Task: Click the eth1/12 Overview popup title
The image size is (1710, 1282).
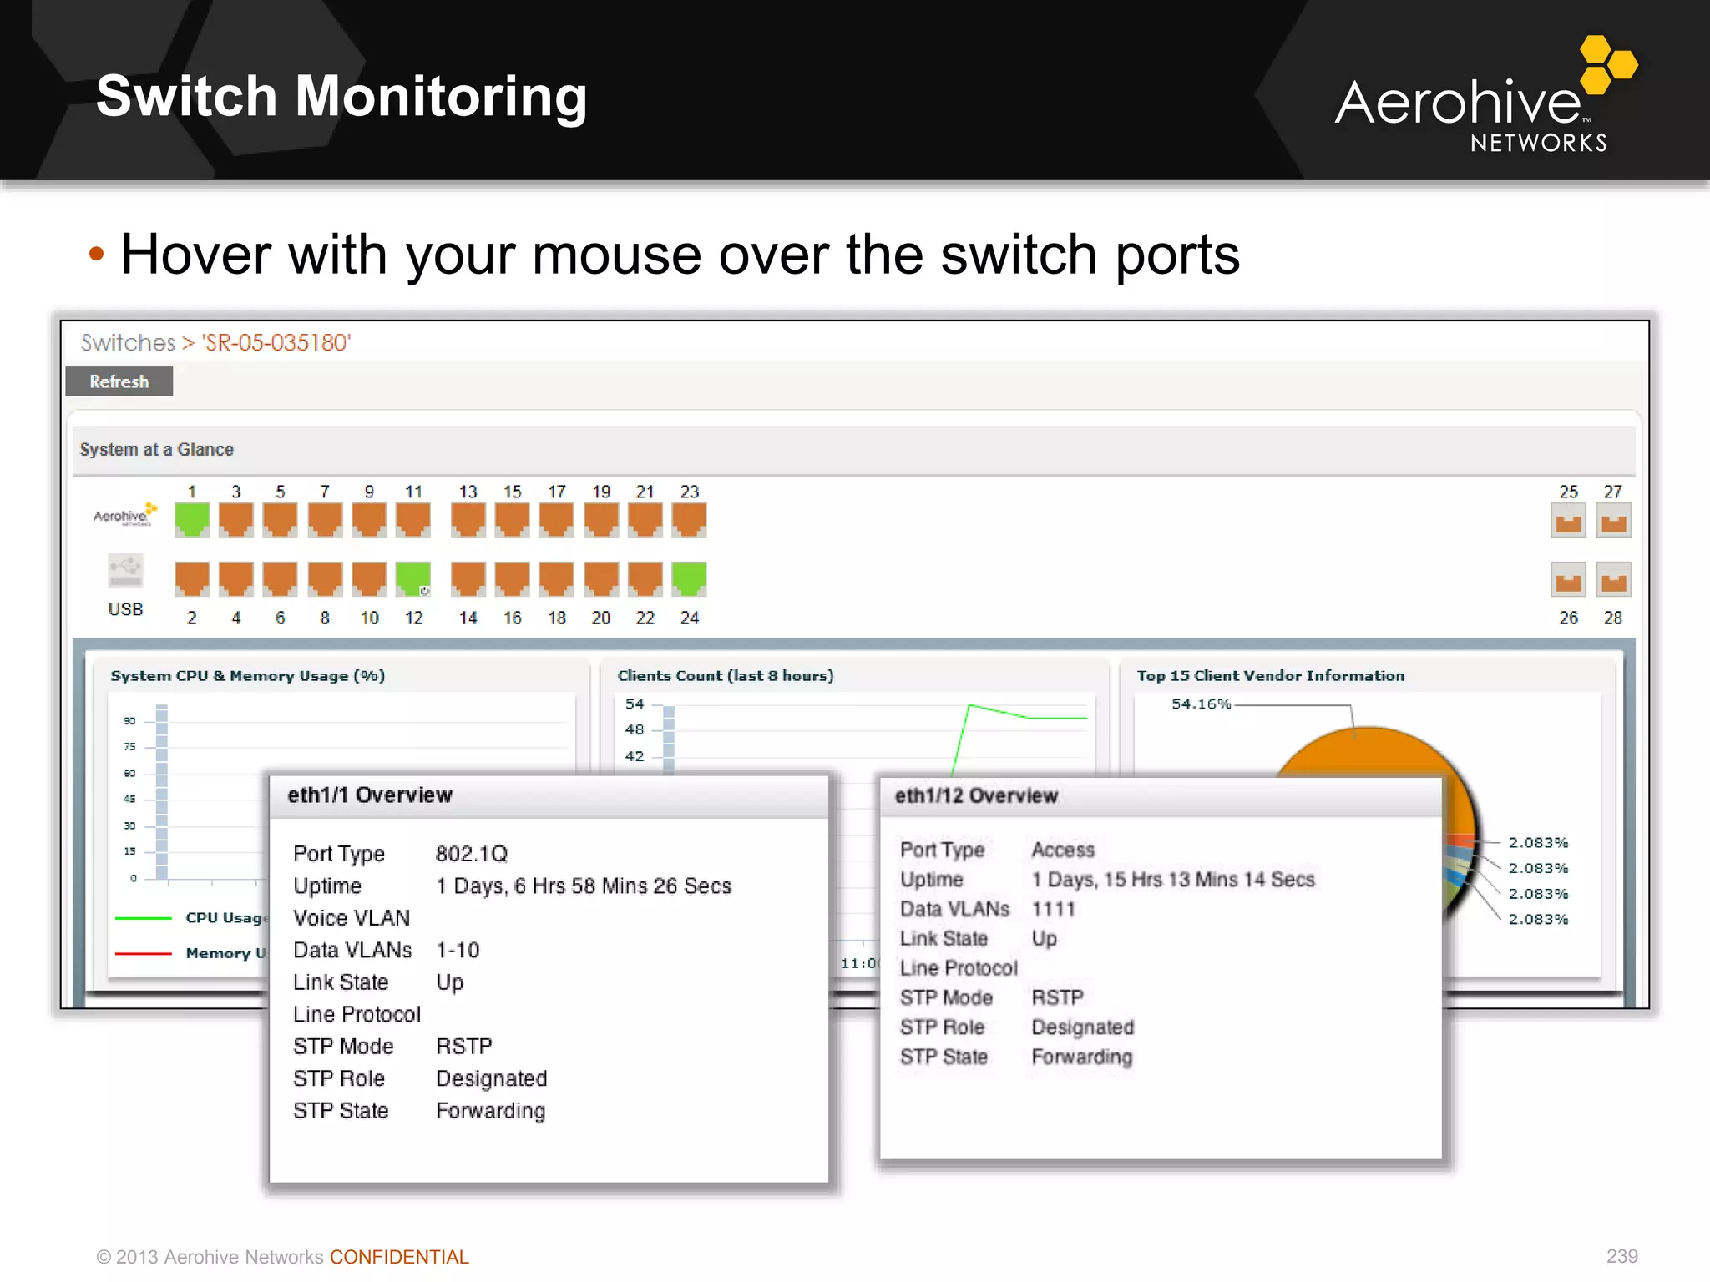Action: [x=976, y=795]
